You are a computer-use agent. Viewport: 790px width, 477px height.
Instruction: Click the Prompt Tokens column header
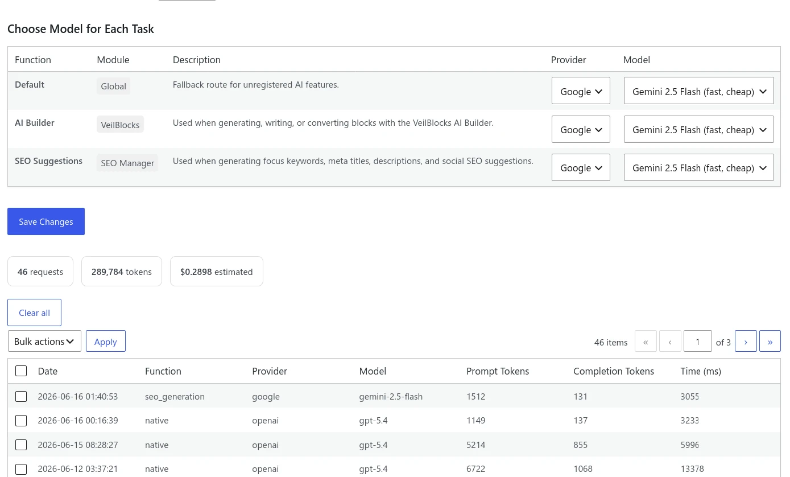(498, 371)
